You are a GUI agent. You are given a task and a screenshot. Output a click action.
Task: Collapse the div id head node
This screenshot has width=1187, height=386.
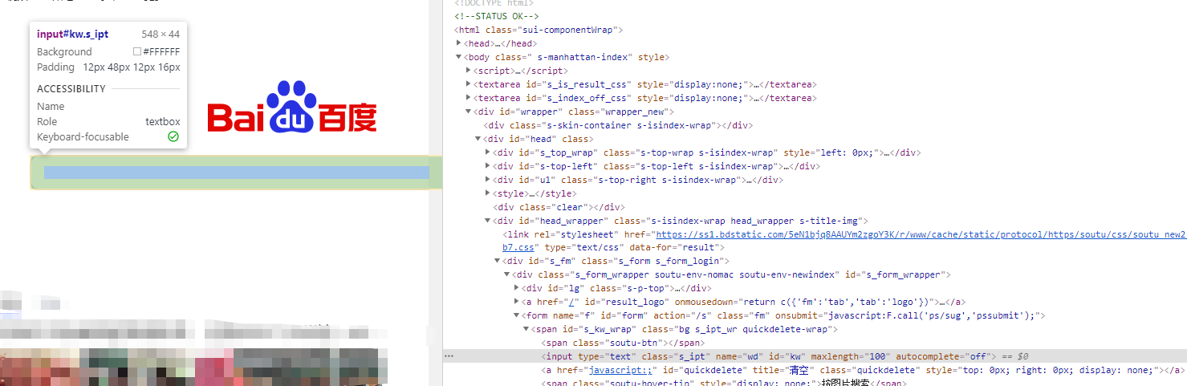(x=478, y=139)
